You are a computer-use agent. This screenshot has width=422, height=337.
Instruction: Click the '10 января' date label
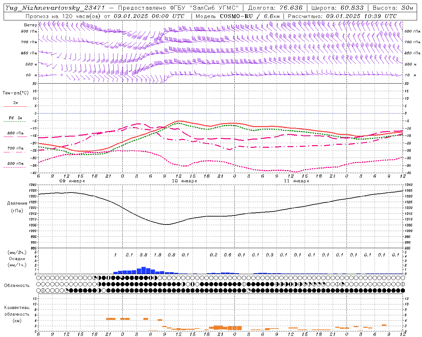click(x=184, y=181)
